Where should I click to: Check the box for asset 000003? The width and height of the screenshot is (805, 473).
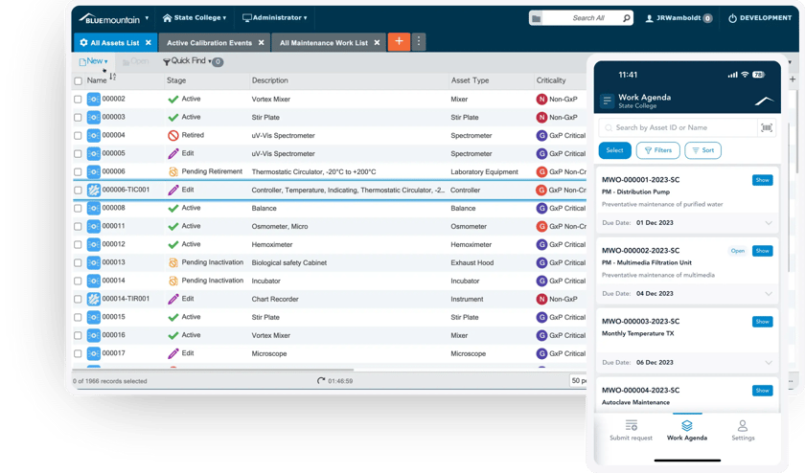(x=79, y=117)
